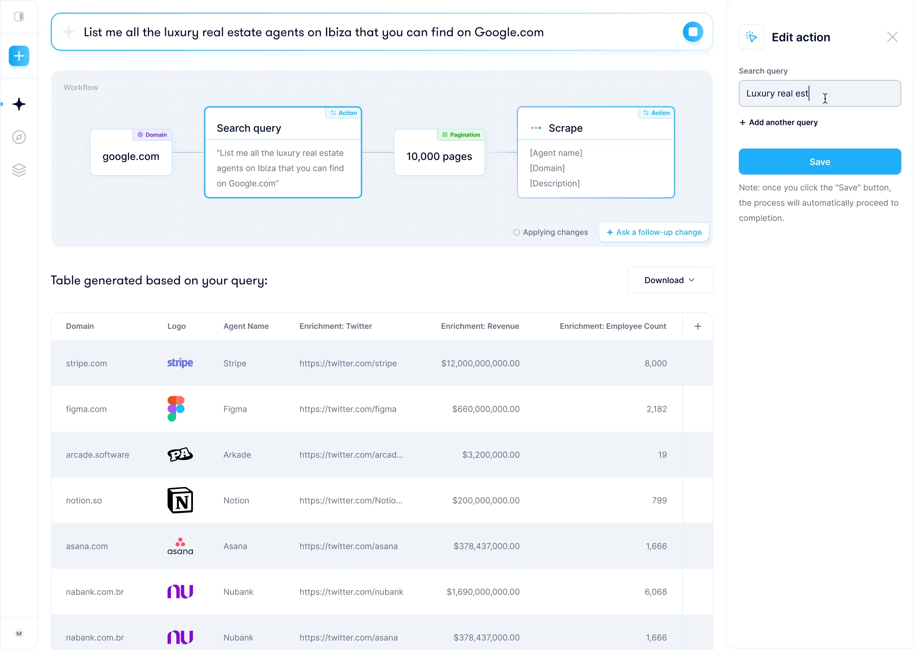Click the Arkade logo
Viewport: 914px width, 650px height.
(x=180, y=454)
